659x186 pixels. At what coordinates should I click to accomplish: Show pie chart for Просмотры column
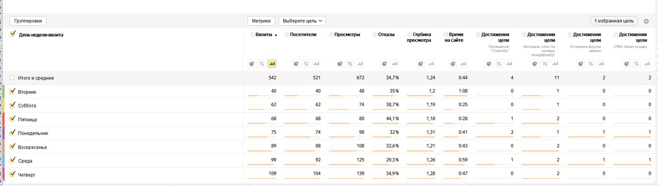(340, 64)
